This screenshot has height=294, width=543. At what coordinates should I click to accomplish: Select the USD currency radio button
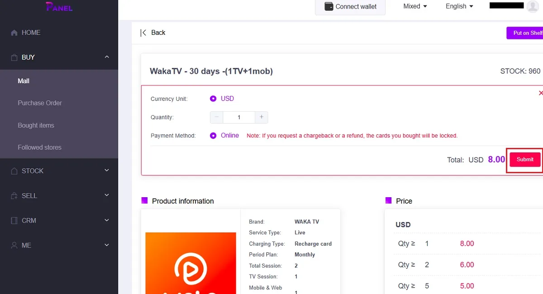pyautogui.click(x=213, y=99)
